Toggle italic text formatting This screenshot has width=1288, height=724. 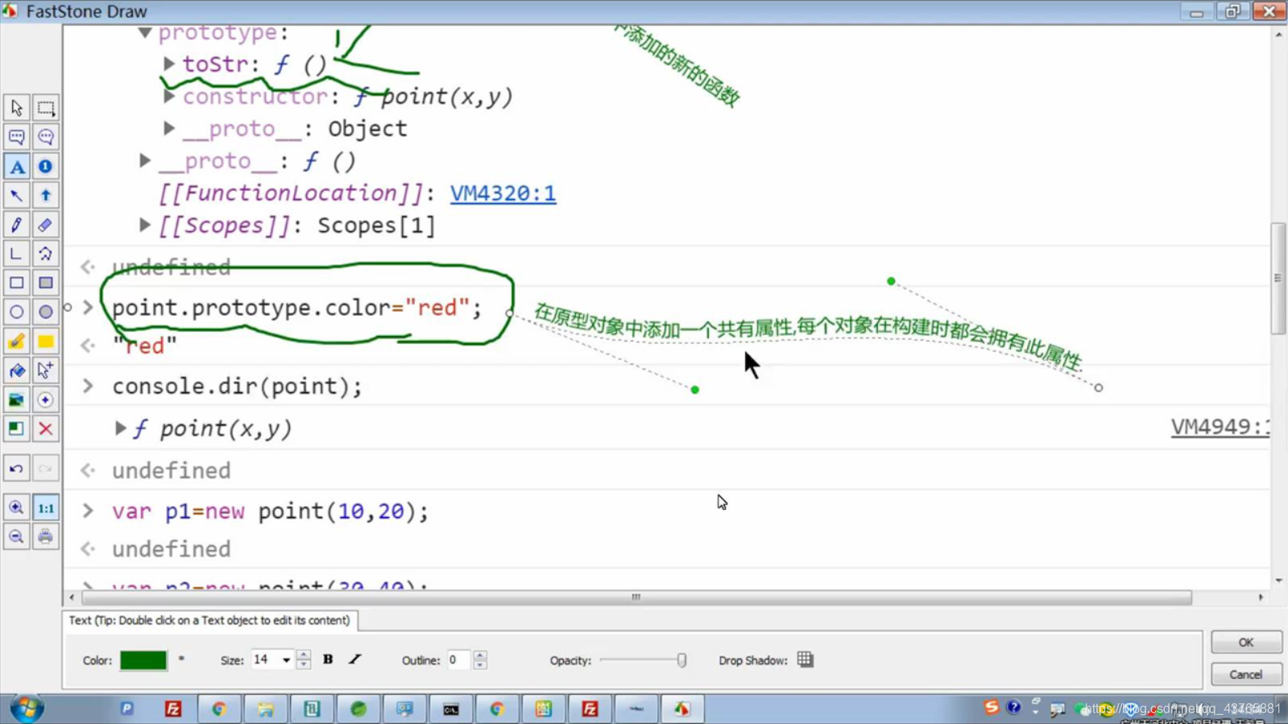tap(354, 660)
